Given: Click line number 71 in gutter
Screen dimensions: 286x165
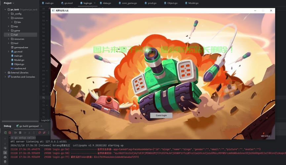Looking at the screenshot, I should pos(43,98).
